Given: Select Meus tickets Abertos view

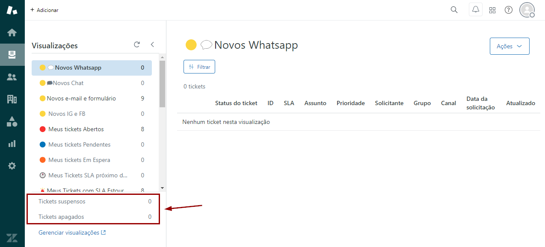Looking at the screenshot, I should 76,129.
